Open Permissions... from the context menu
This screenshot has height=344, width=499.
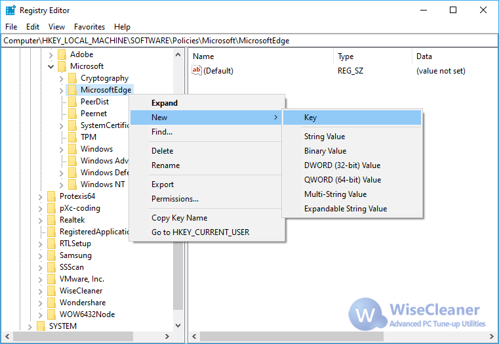(207, 198)
